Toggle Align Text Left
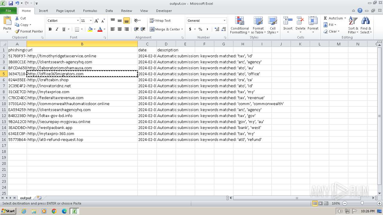 coord(113,29)
